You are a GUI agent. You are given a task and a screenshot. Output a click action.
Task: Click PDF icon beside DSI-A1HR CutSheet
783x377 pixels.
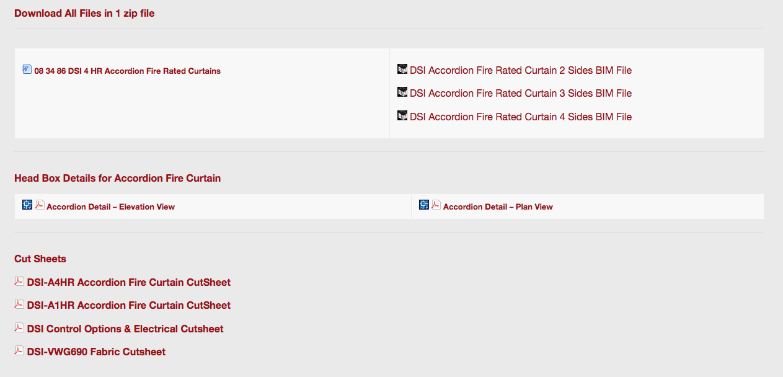[x=19, y=304]
